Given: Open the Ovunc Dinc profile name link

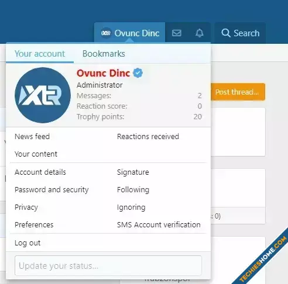Looking at the screenshot, I should tap(103, 73).
